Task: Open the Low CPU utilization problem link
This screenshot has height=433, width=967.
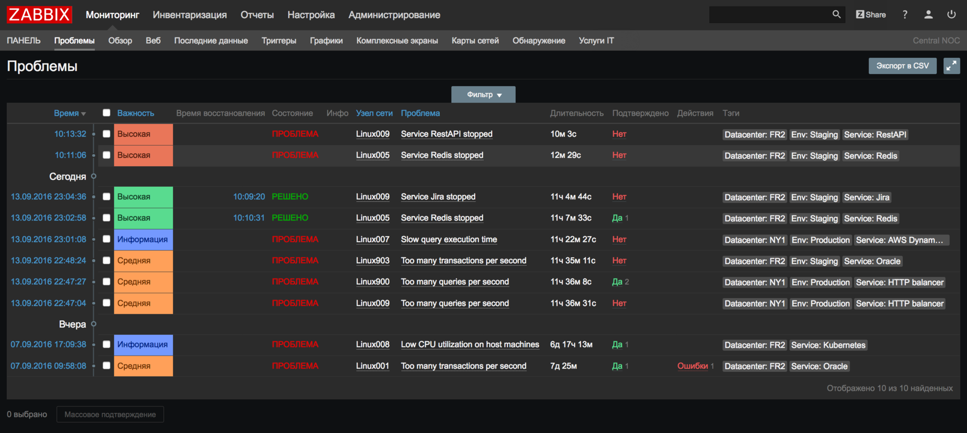Action: click(x=470, y=344)
